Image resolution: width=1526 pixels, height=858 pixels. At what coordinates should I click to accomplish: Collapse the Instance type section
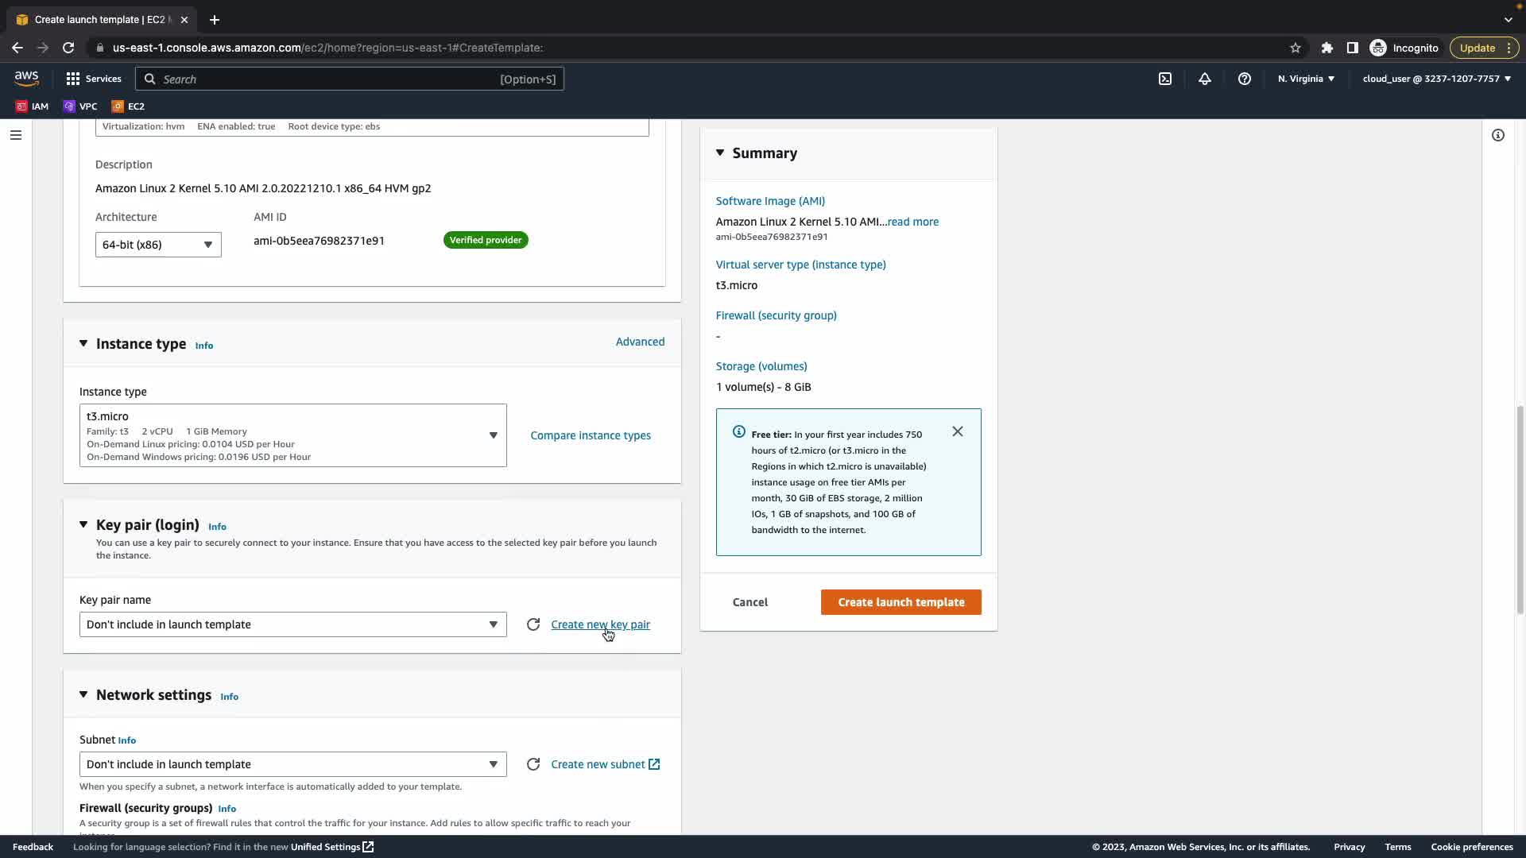click(x=83, y=343)
